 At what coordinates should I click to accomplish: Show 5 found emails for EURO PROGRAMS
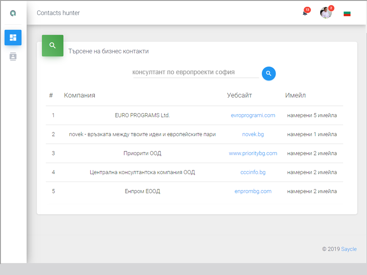tap(312, 115)
